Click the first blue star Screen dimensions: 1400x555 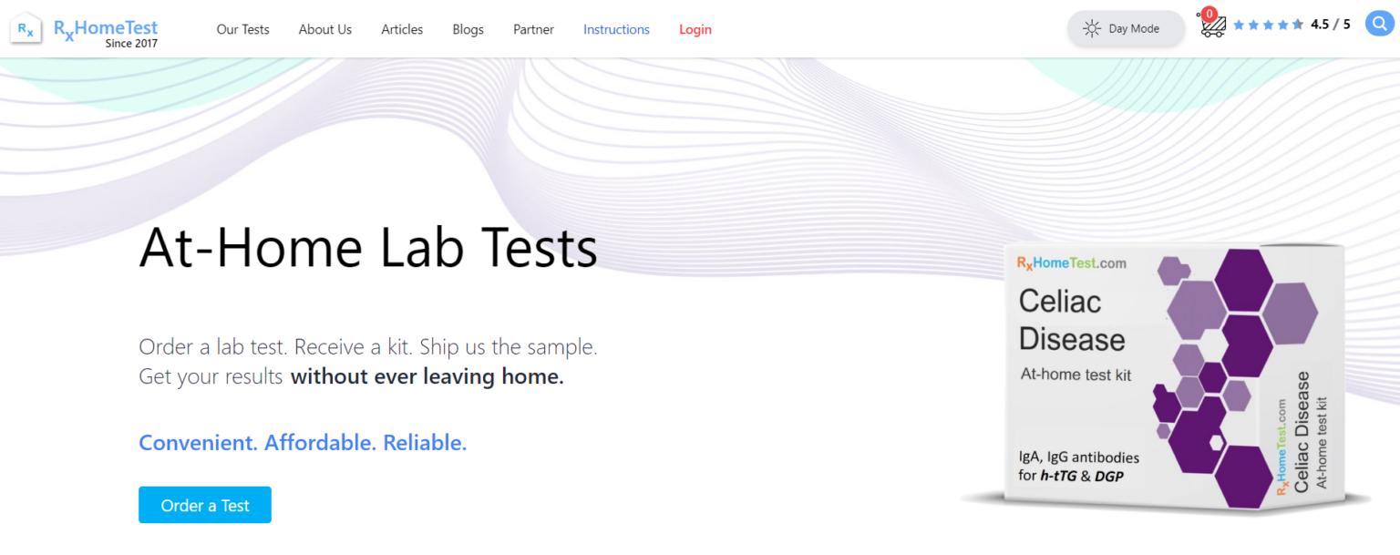click(x=1240, y=25)
